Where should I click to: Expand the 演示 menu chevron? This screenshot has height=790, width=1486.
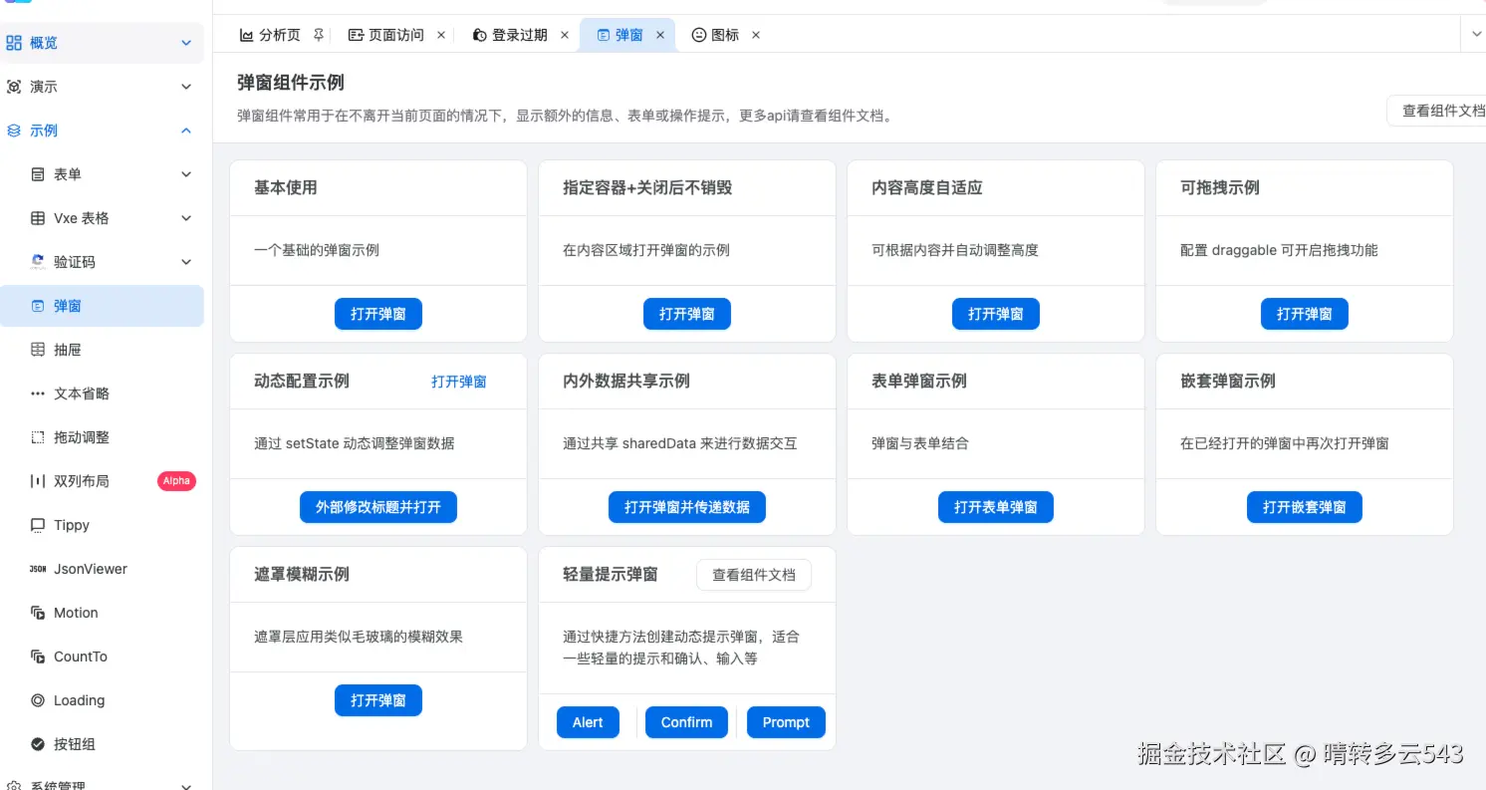click(186, 87)
